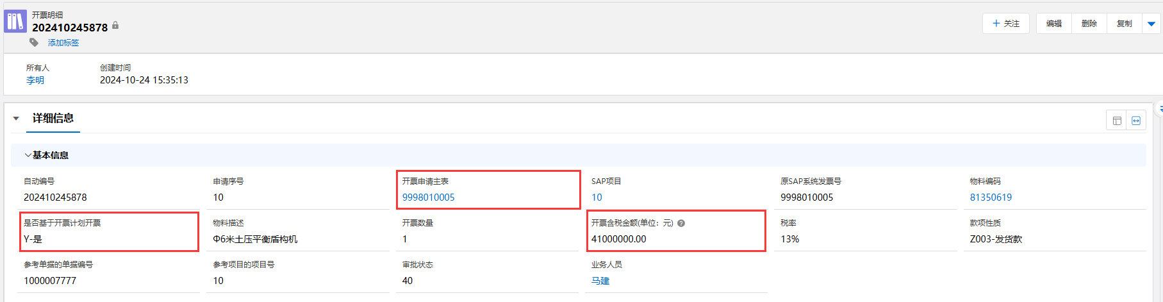This screenshot has height=302, width=1163.
Task: Click the help icon next to 开票含税金额
Action: [x=681, y=223]
